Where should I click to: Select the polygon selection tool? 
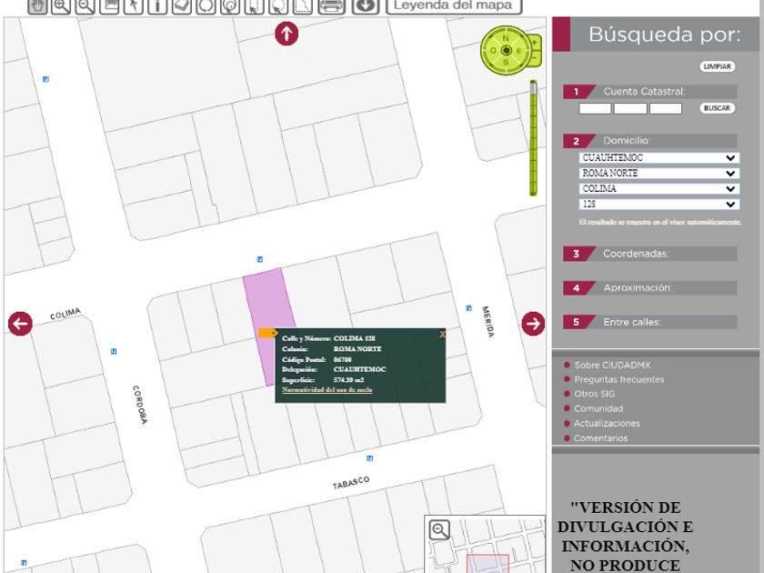click(303, 5)
